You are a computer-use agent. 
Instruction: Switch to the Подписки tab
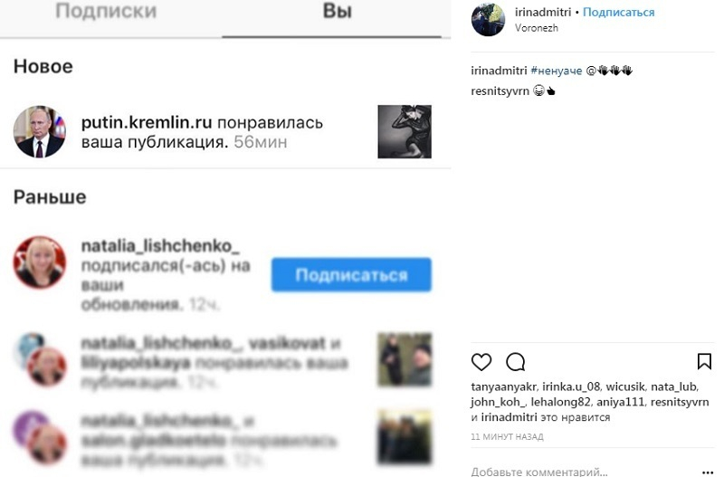click(106, 11)
